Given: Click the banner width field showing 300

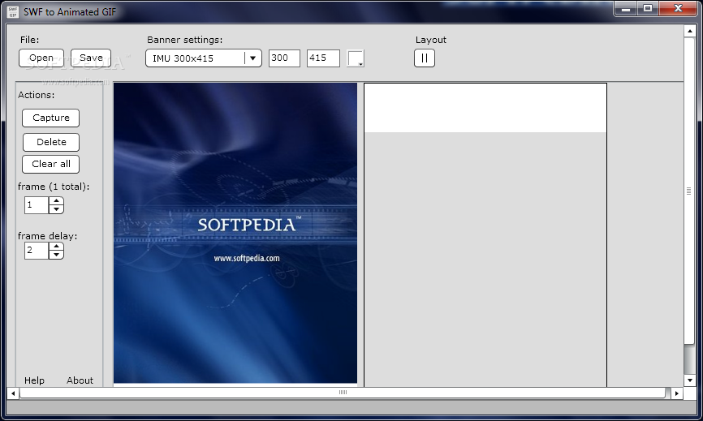Looking at the screenshot, I should pos(284,58).
